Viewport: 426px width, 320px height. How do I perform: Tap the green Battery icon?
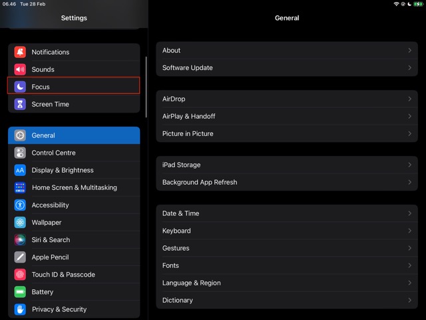click(x=20, y=292)
